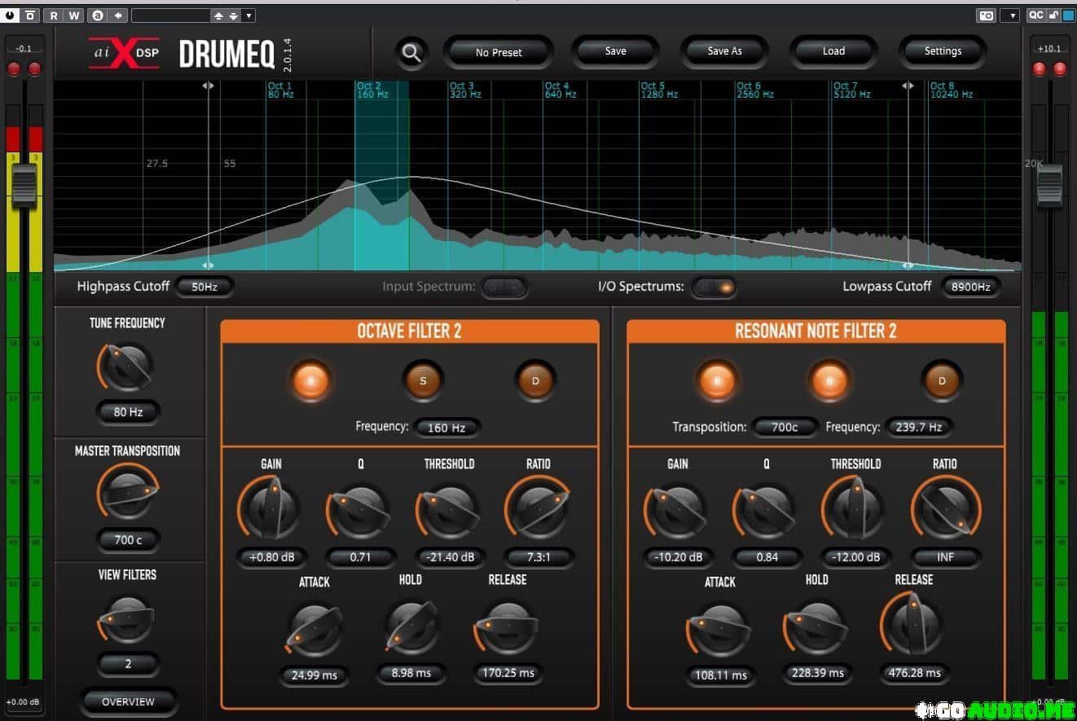Click Resonant Note Filter 2 Gain knob

[x=677, y=512]
